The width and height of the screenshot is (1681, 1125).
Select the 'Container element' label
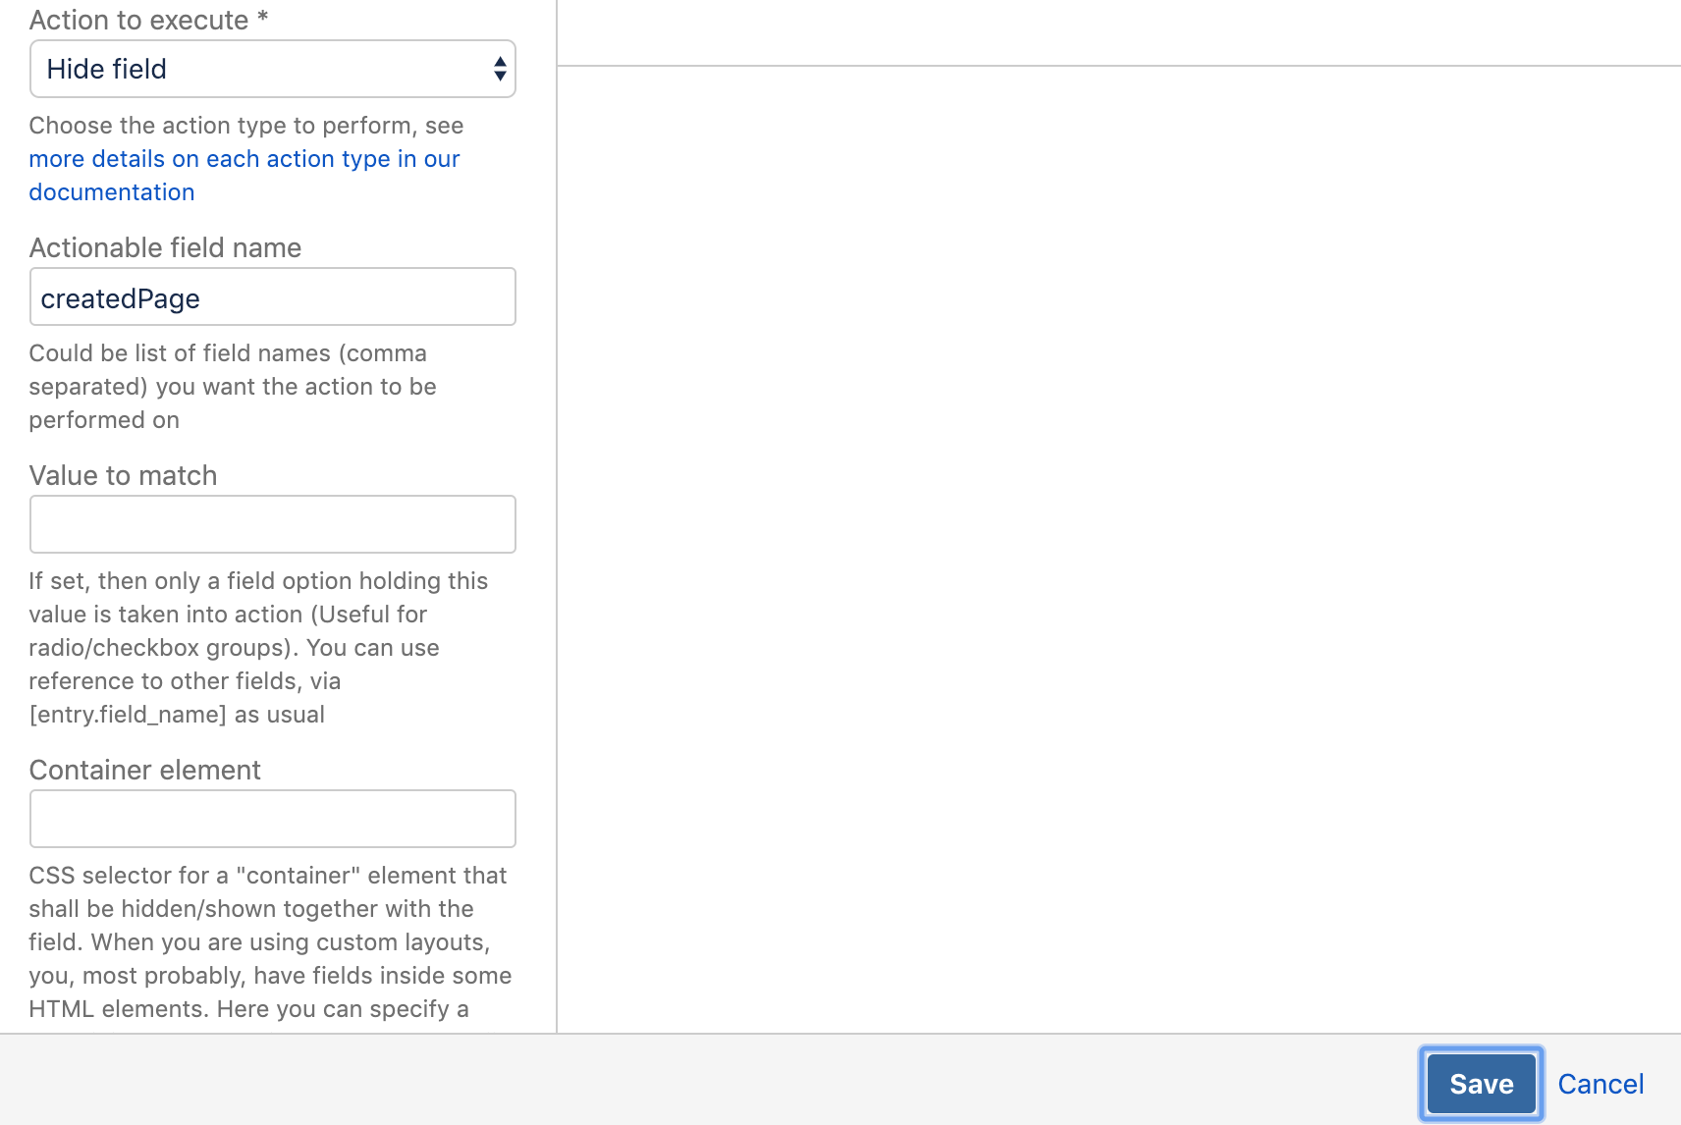pos(144,770)
